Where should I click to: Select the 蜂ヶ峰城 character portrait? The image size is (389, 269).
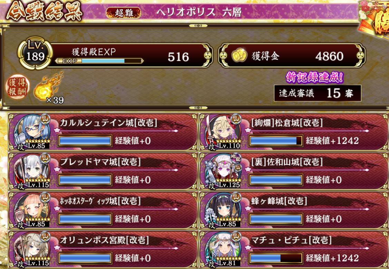pos(223,210)
